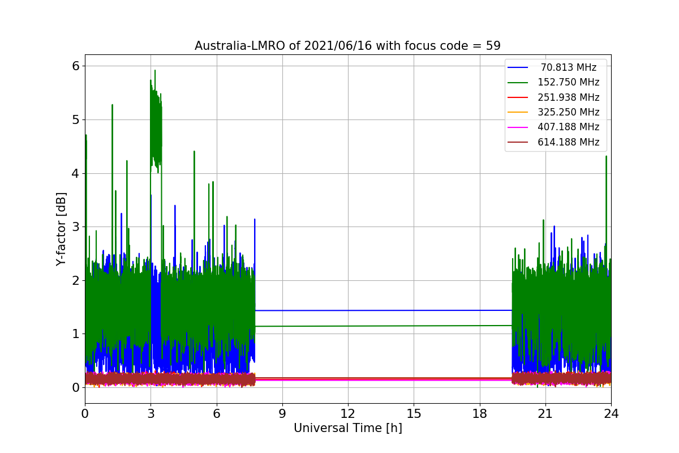The image size is (679, 453).
Task: Click the red line swatch in legend
Action: click(518, 97)
